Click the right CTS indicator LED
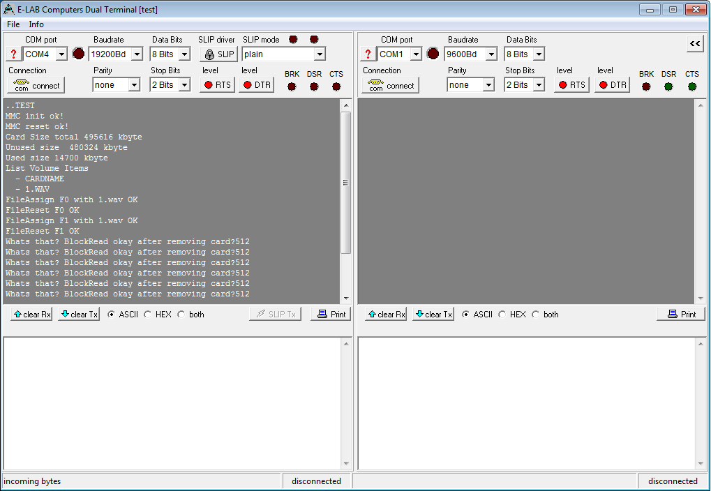The image size is (711, 491). tap(692, 86)
